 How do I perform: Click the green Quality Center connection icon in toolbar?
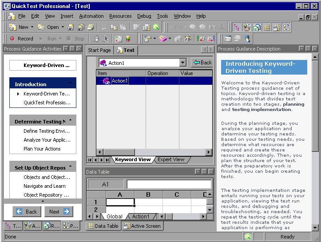click(x=156, y=27)
